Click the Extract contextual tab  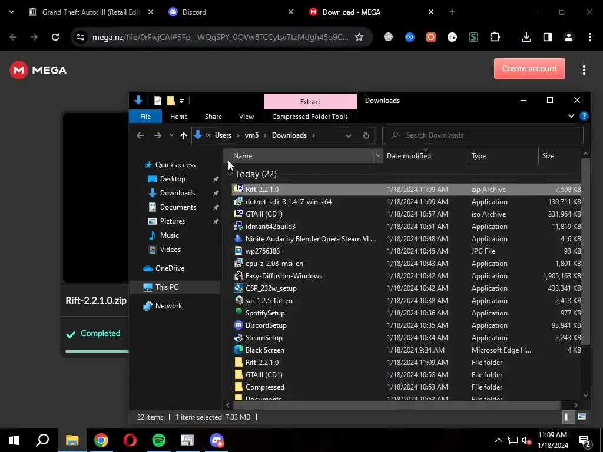[x=310, y=101]
